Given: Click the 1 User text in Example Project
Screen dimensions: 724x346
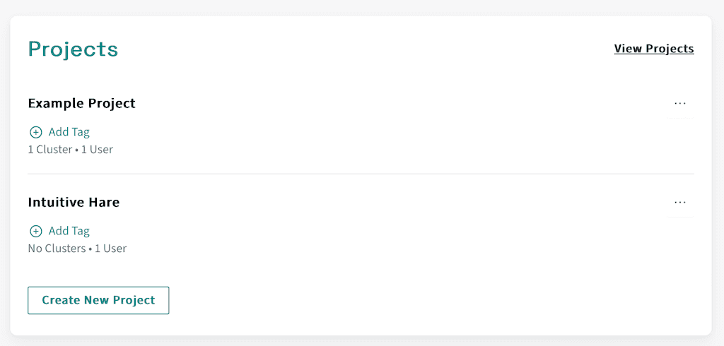Looking at the screenshot, I should pos(97,150).
